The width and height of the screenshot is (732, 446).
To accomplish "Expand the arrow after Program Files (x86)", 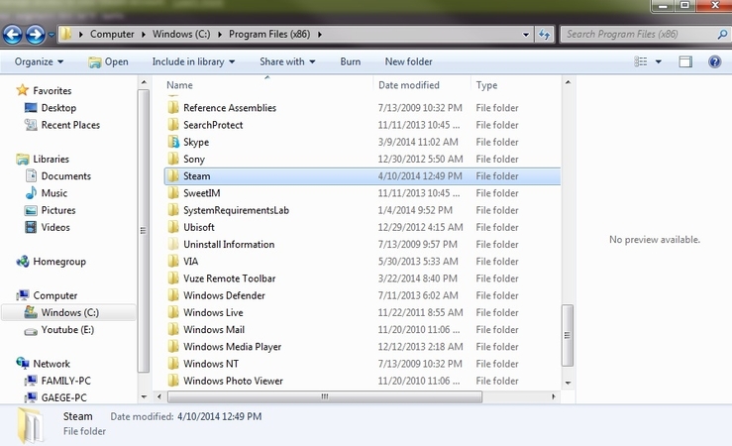I will pyautogui.click(x=320, y=34).
